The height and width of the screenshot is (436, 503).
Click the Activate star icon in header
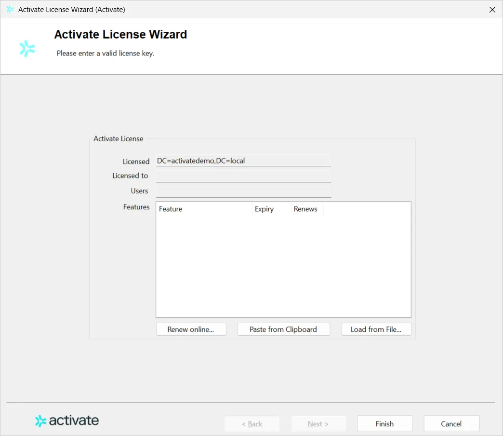[27, 49]
